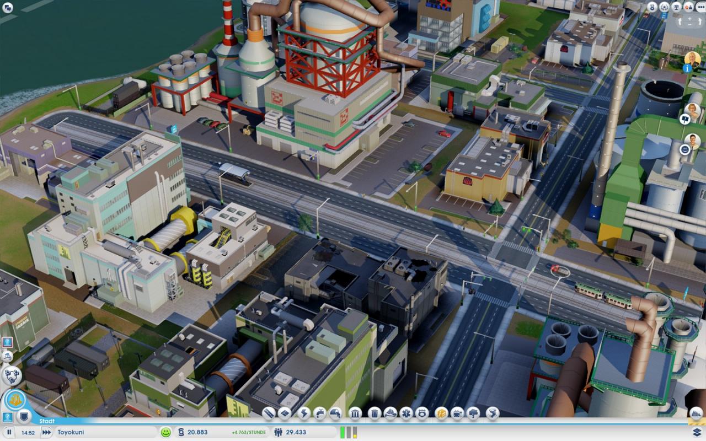Pause the simulation

click(x=9, y=432)
